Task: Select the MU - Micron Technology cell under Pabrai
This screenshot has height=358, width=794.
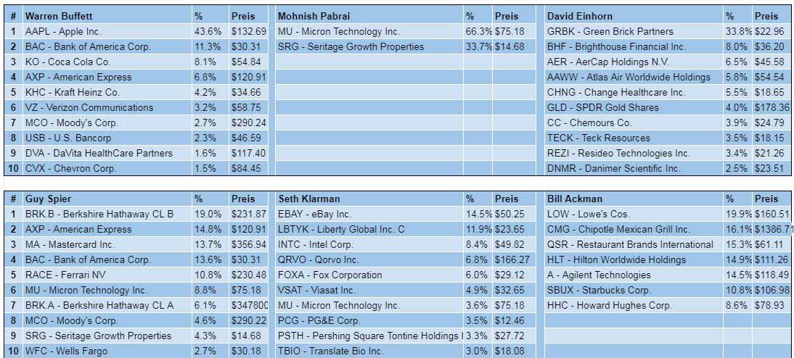Action: pyautogui.click(x=369, y=31)
